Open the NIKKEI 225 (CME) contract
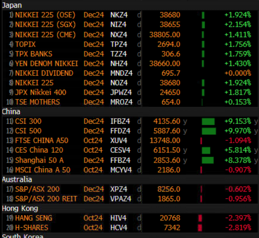Screen dimensions: 259x238 (x=45, y=35)
